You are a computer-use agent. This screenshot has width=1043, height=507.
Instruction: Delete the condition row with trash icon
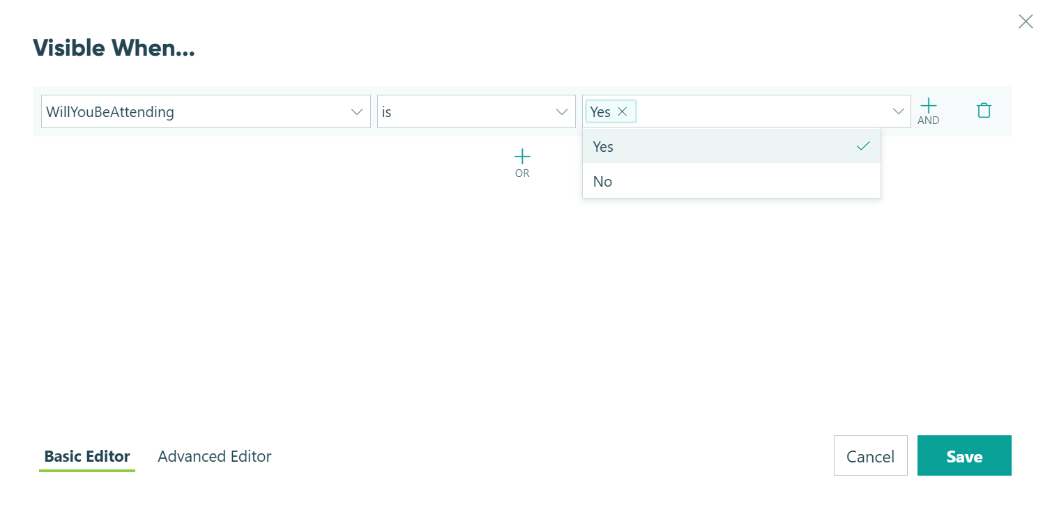984,110
